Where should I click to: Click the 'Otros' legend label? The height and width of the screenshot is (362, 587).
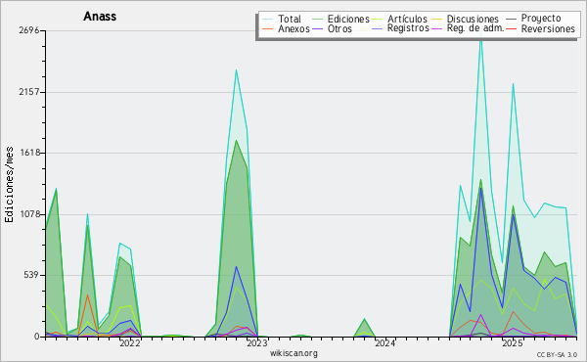point(339,29)
